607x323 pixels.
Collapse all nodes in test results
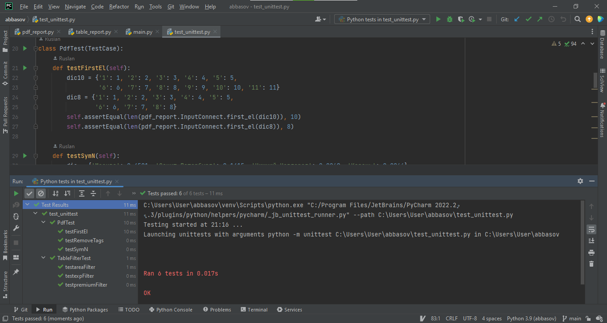coord(94,193)
